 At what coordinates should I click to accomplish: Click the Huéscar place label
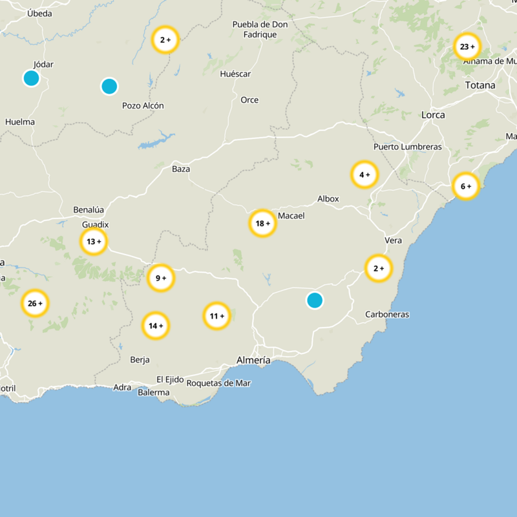click(x=234, y=74)
